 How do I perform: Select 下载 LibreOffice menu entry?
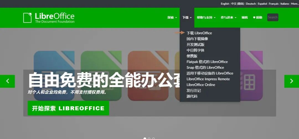click(x=199, y=33)
